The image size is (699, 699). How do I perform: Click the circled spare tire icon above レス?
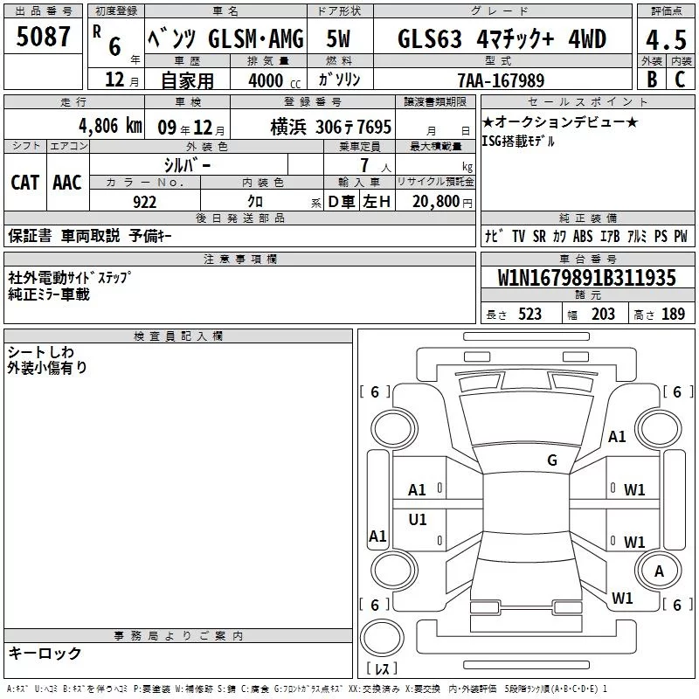tap(382, 637)
